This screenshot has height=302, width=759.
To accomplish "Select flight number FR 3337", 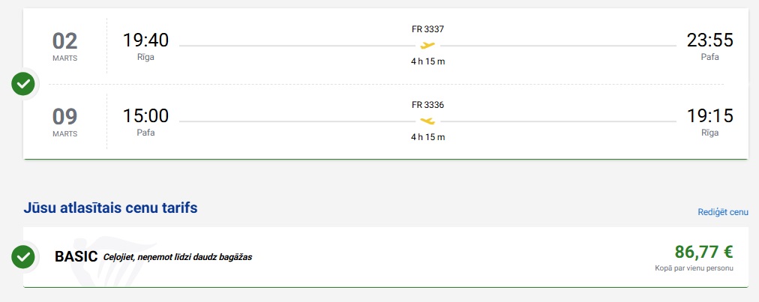I will [x=427, y=29].
